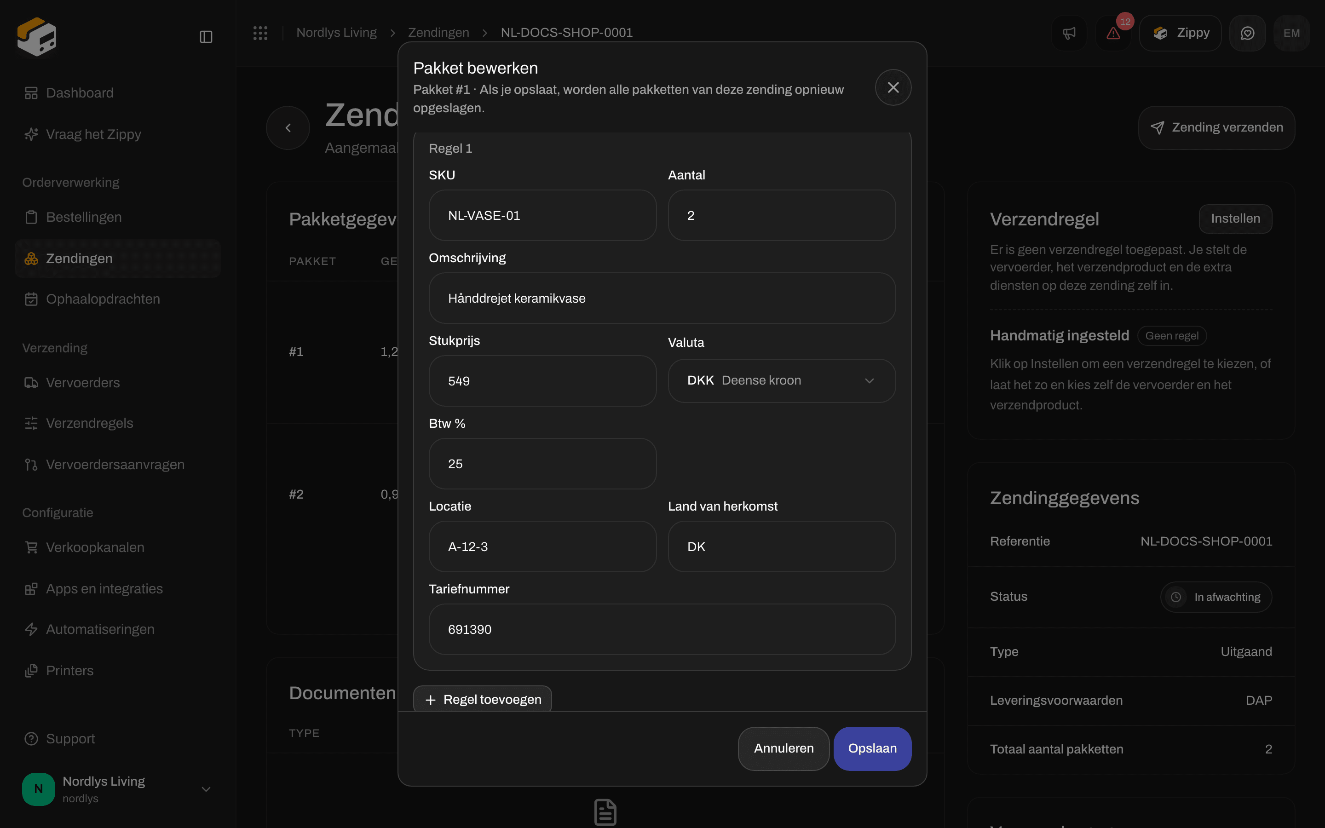Click Nordlys Living breadcrumb
The image size is (1325, 828).
tap(336, 32)
